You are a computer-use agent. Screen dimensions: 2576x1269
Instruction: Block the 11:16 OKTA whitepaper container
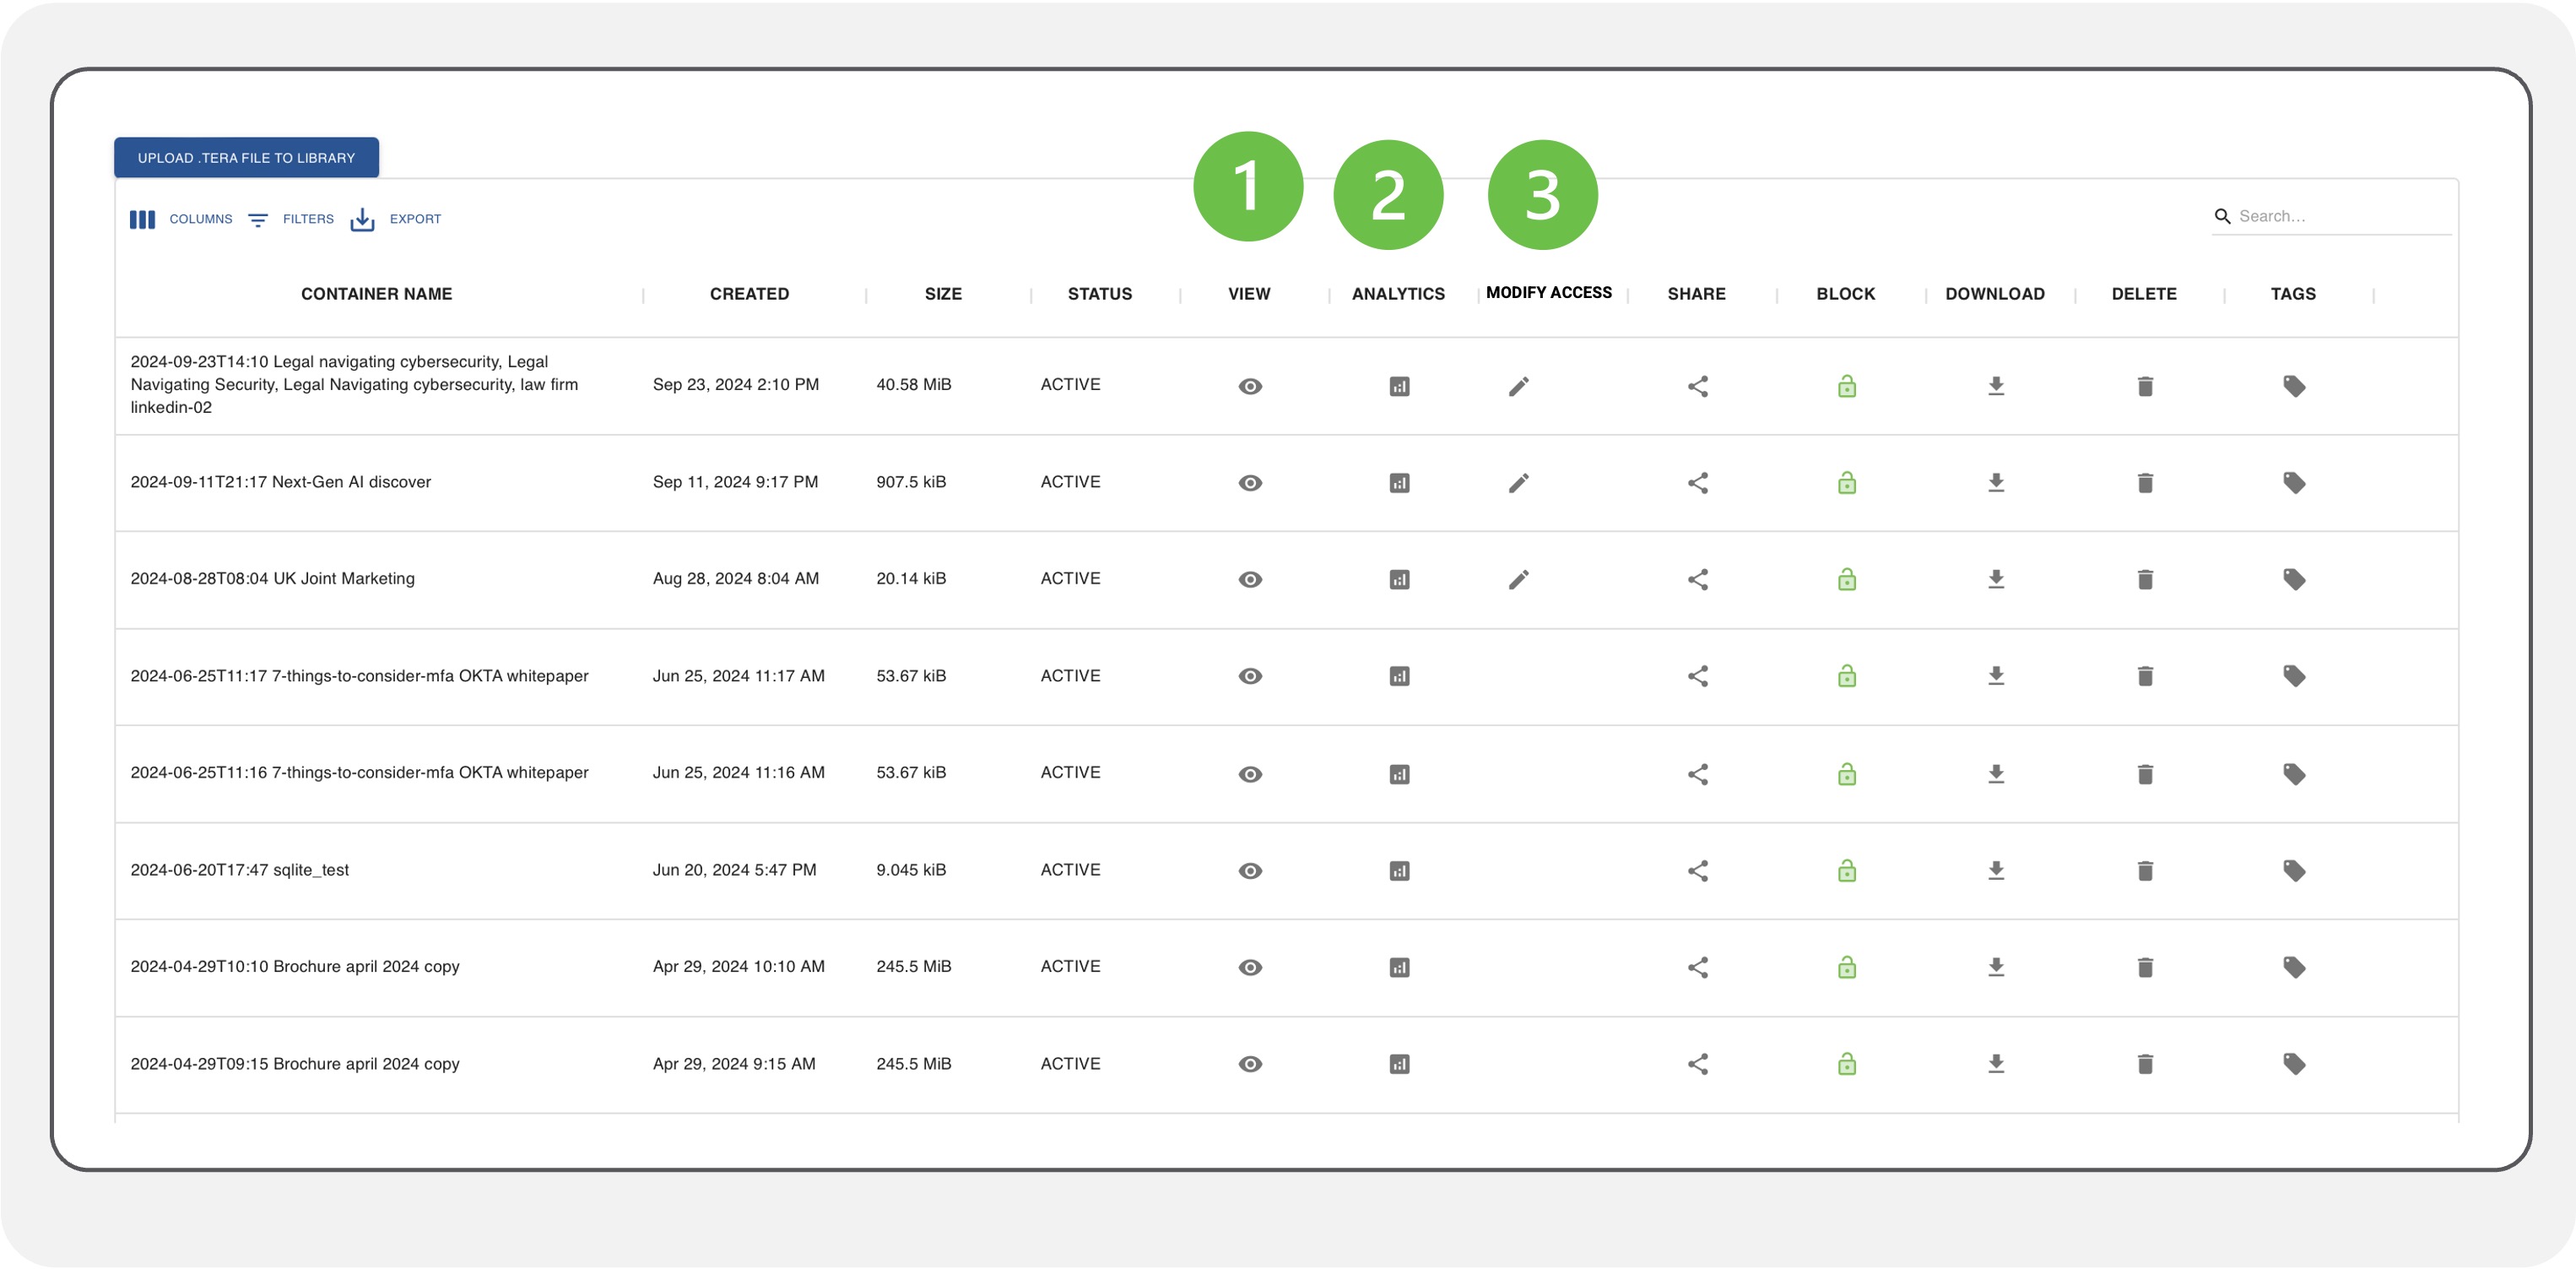[x=1847, y=774]
